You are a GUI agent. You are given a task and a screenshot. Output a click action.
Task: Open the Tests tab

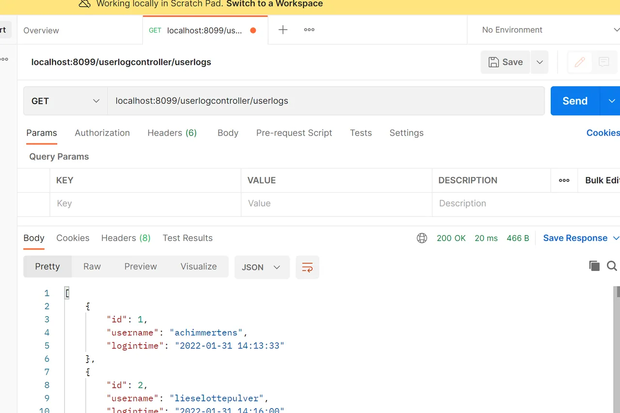(361, 133)
